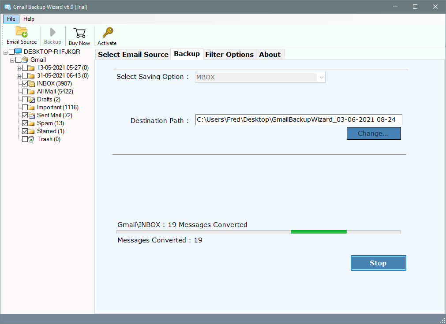Image resolution: width=446 pixels, height=324 pixels.
Task: Click the Starred folder icon
Action: pos(31,131)
